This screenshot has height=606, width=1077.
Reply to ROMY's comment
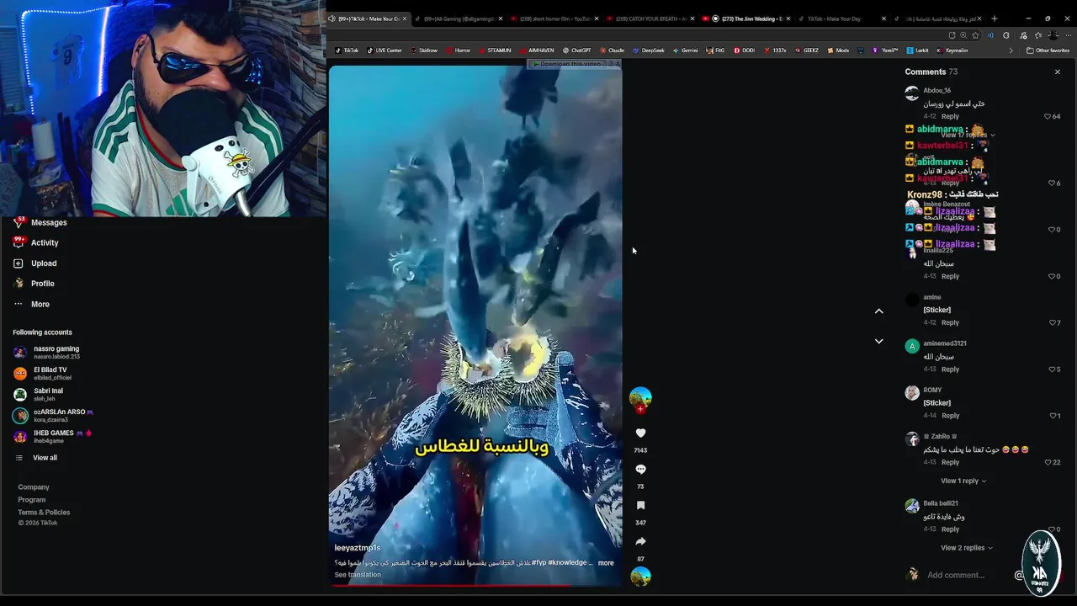tap(950, 416)
